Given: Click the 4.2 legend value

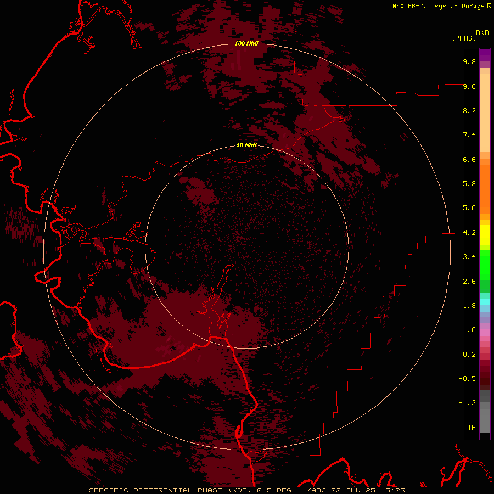Looking at the screenshot, I should [x=469, y=233].
